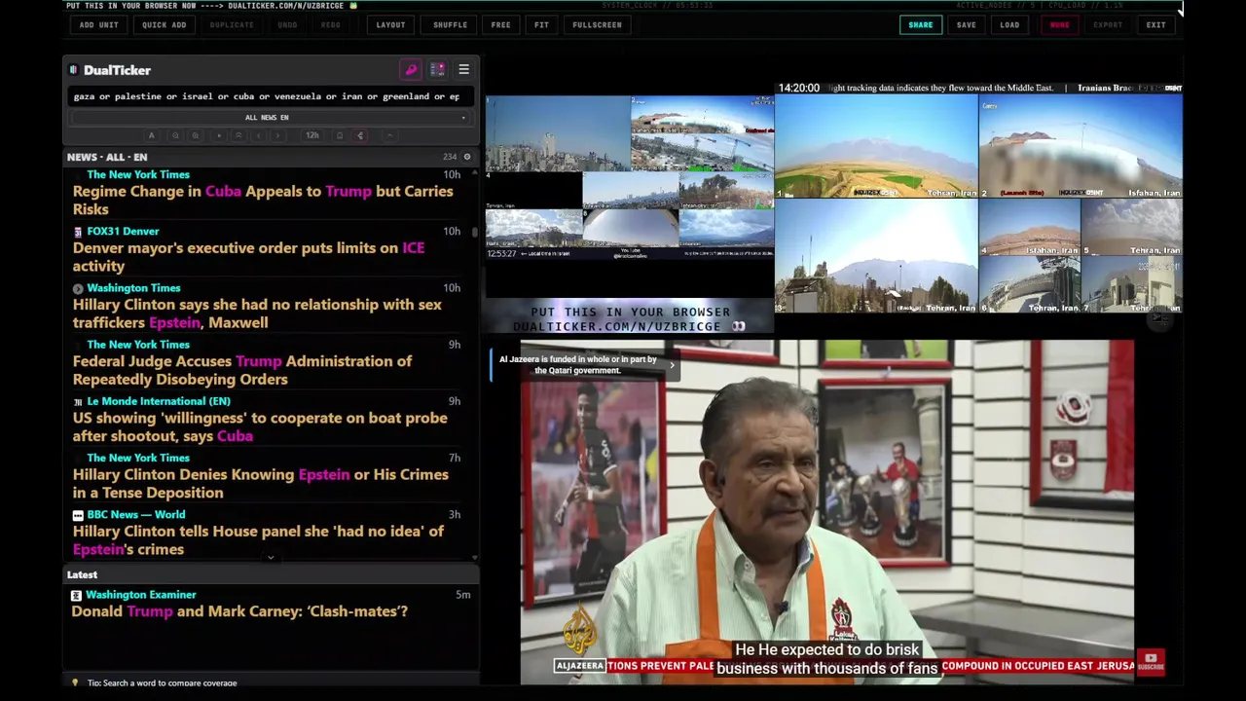Click the Le Monde International source icon
The width and height of the screenshot is (1246, 701).
tap(78, 401)
